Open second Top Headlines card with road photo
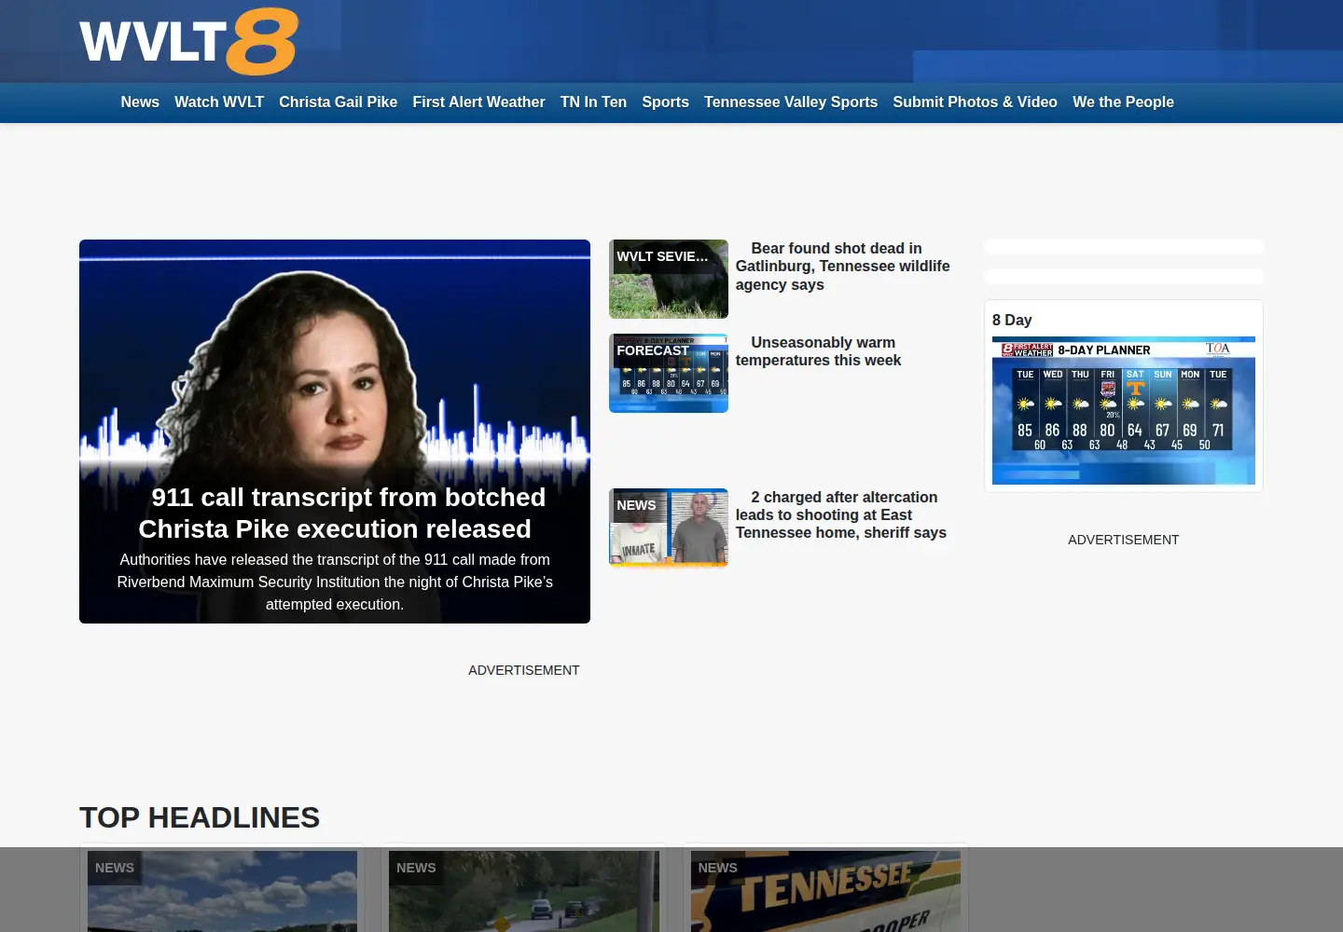Screen dimensions: 1343x932 click(x=524, y=890)
